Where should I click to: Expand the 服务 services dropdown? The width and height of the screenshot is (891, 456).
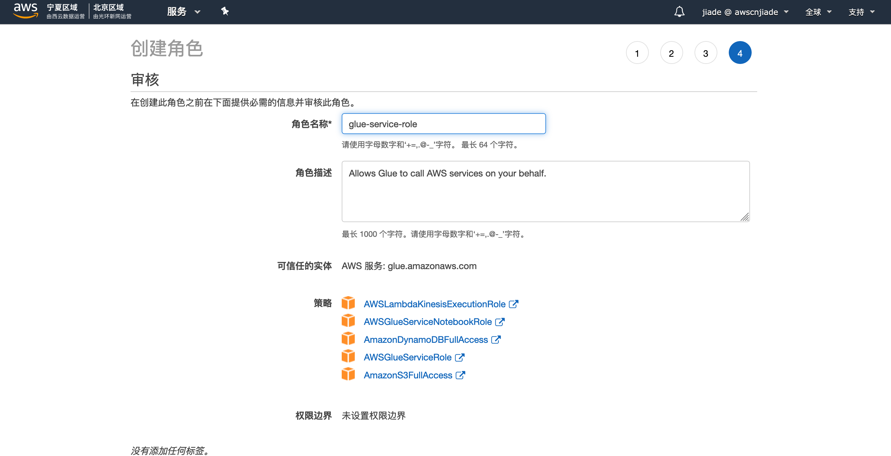click(183, 12)
